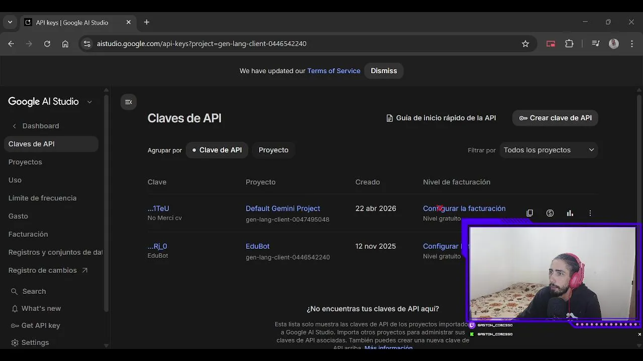Group by Proyecto
This screenshot has width=643, height=361.
click(x=273, y=150)
